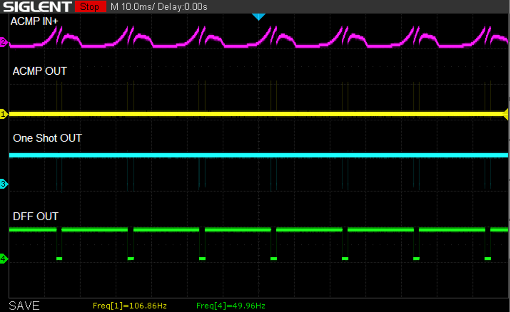Click the magenta ACMP IN+ waveform trace
The image size is (510, 312).
pos(170,45)
